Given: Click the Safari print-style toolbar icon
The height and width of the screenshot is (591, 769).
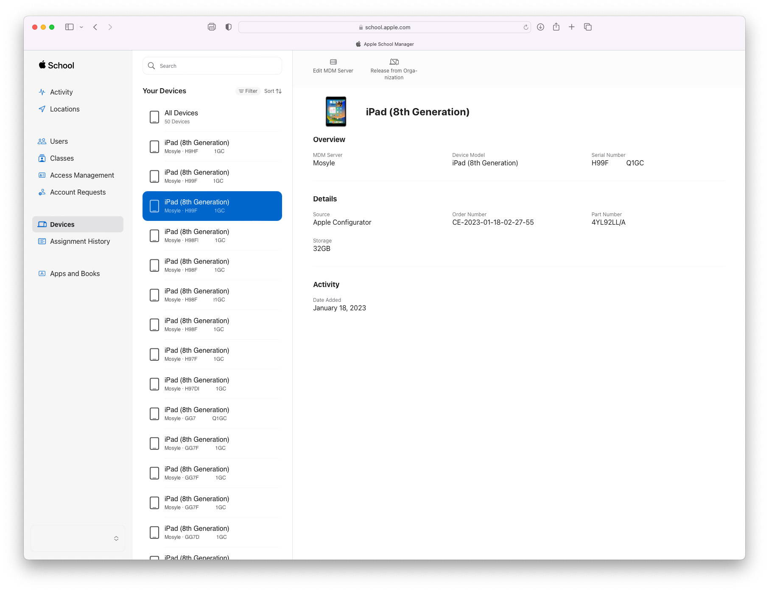Looking at the screenshot, I should (212, 27).
